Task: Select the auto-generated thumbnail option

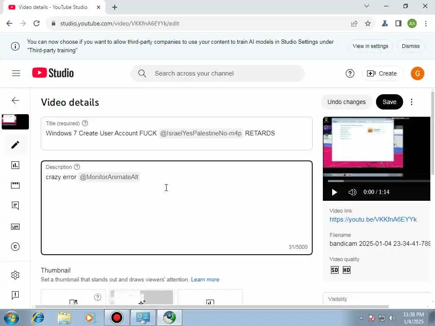Action: pyautogui.click(x=141, y=297)
